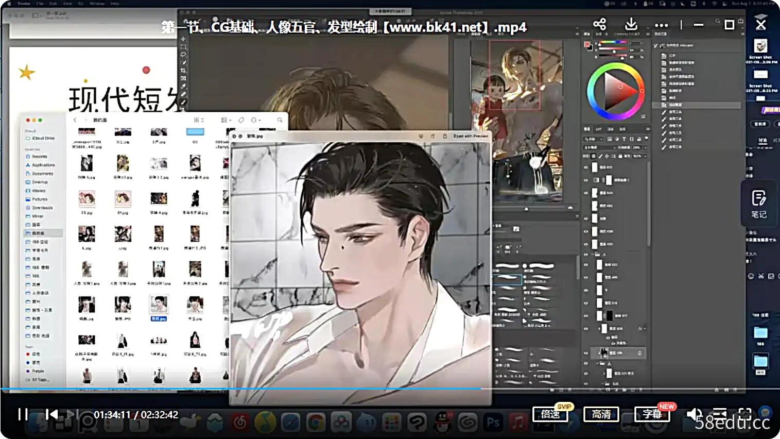Viewport: 780px width, 439px height.
Task: Click the Finder tag icon
Action: 241,120
